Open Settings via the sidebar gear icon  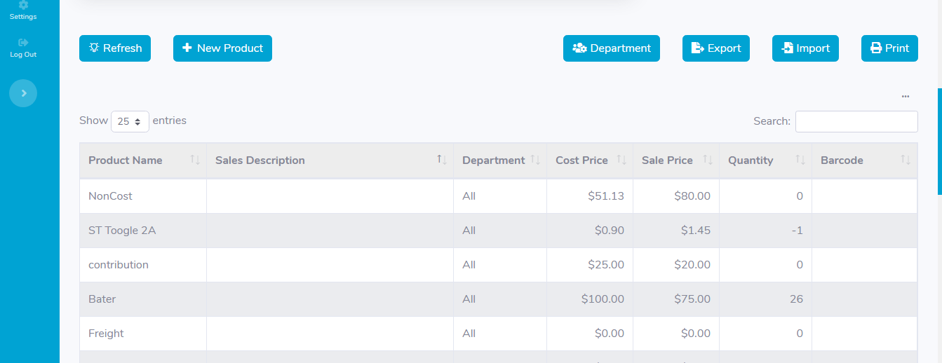[23, 5]
